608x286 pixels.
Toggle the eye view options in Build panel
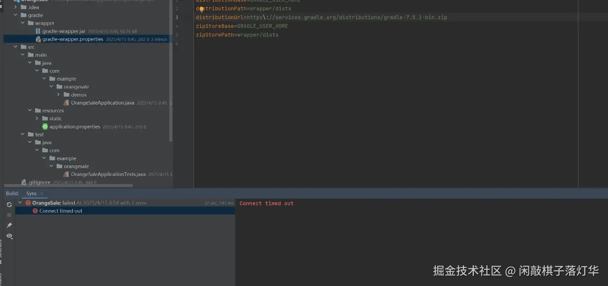9,236
